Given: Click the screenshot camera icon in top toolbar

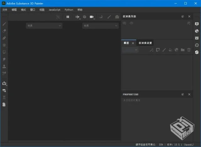Looking at the screenshot, I should pos(117,17).
